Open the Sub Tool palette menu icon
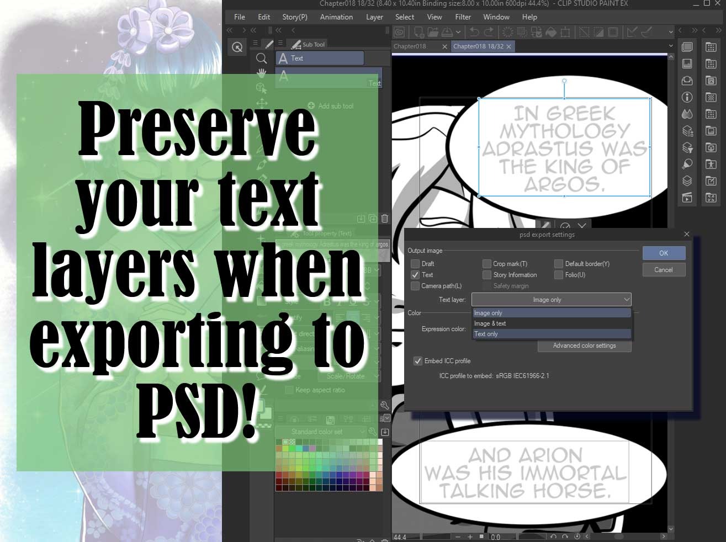Image resolution: width=726 pixels, height=542 pixels. [280, 43]
